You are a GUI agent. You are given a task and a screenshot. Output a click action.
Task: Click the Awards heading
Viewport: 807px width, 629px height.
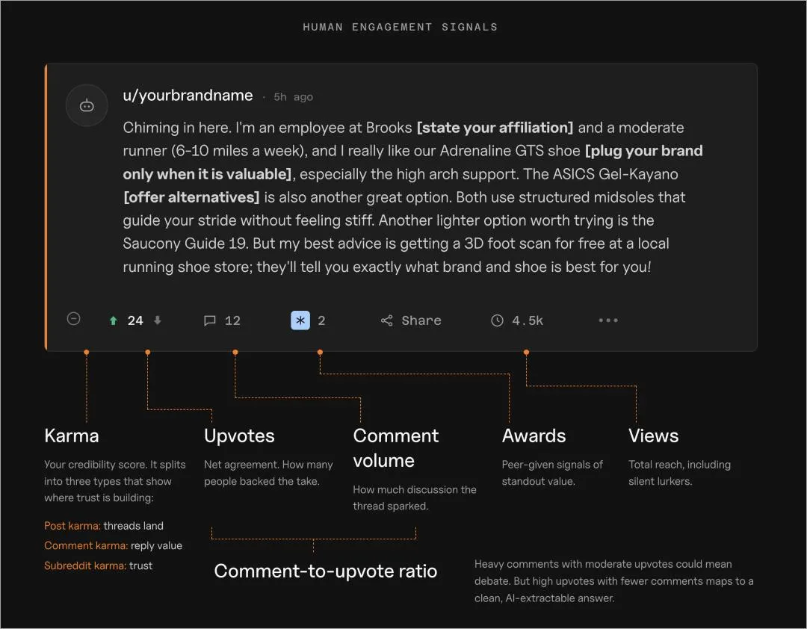(x=534, y=436)
